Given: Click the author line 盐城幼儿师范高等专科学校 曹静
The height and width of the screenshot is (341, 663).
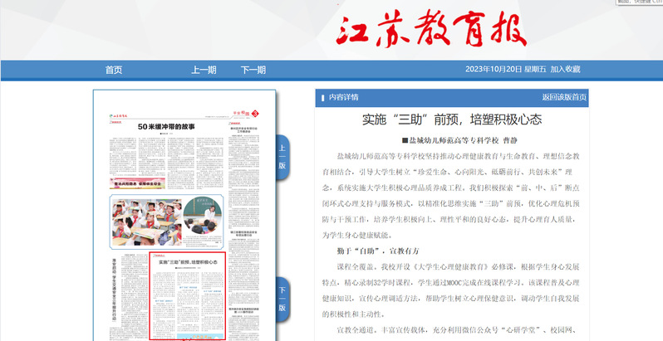Looking at the screenshot, I should coord(452,140).
